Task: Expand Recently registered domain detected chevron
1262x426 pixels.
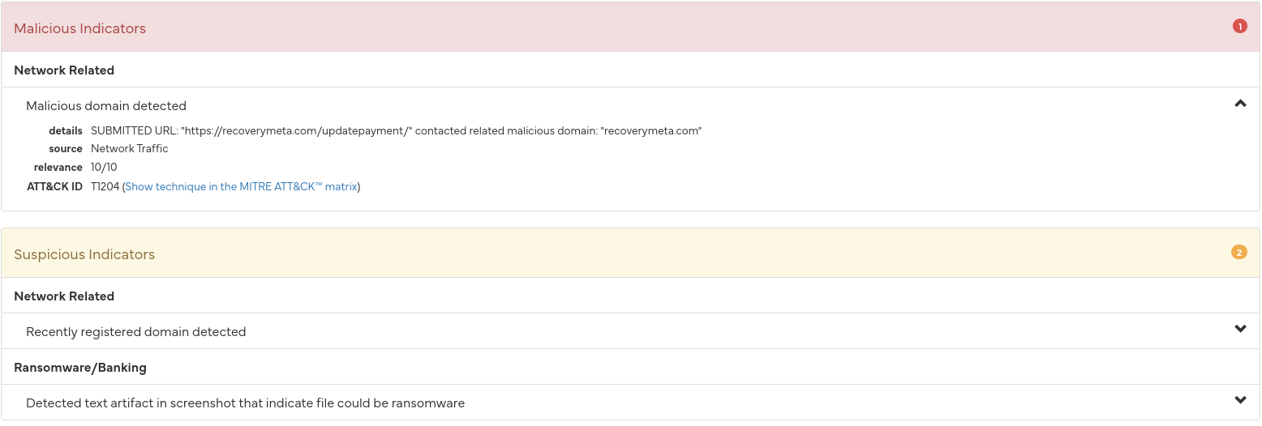Action: pos(1240,329)
